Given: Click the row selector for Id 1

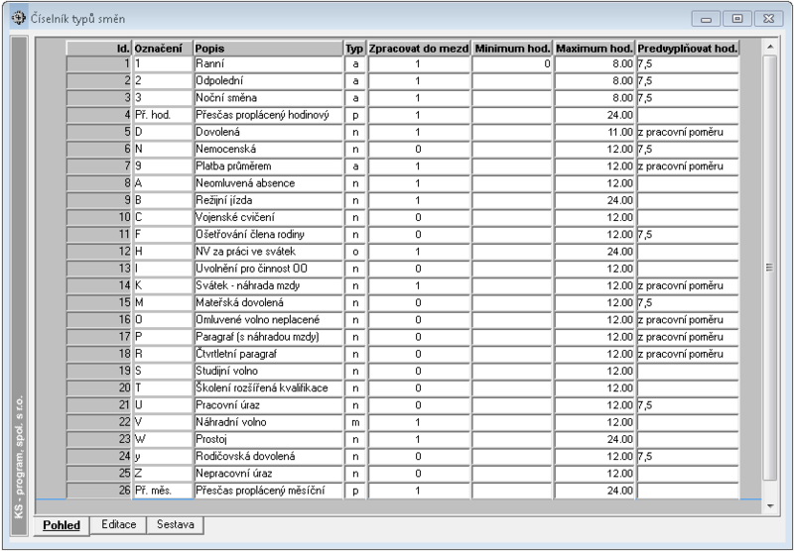Looking at the screenshot, I should point(98,64).
